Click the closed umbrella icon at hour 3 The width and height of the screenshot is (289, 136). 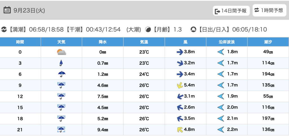point(61,63)
